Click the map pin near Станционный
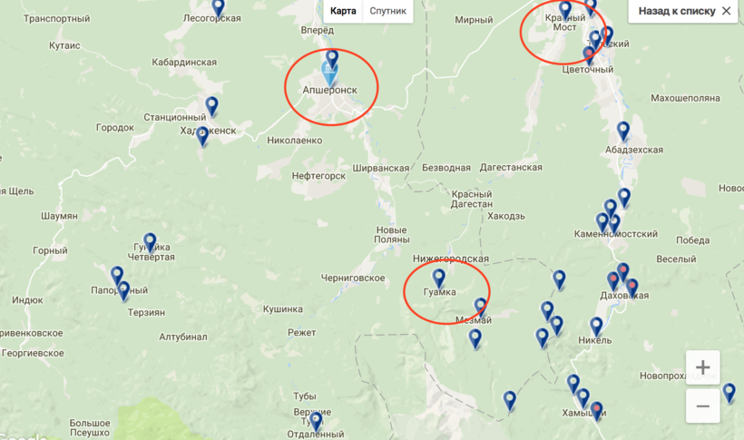The height and width of the screenshot is (440, 744). pos(211,106)
